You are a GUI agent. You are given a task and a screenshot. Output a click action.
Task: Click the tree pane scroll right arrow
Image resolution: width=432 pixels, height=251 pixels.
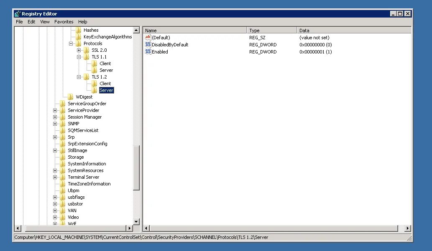130,228
